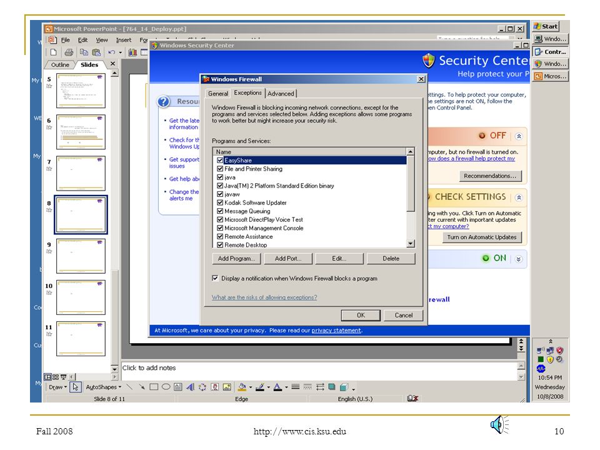Click the Fill Color paint bucket swatch
600x450 pixels.
(x=242, y=387)
